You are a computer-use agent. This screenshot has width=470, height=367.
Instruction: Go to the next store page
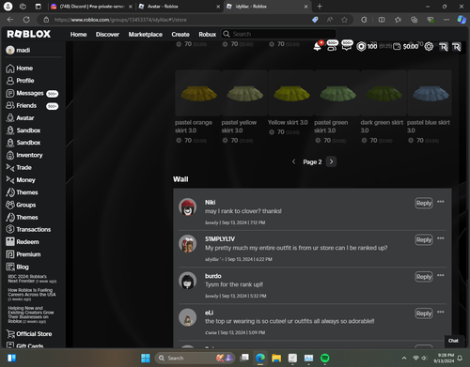point(331,161)
